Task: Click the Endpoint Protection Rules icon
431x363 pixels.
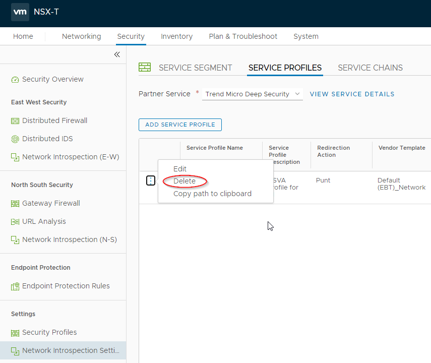Action: click(x=15, y=286)
